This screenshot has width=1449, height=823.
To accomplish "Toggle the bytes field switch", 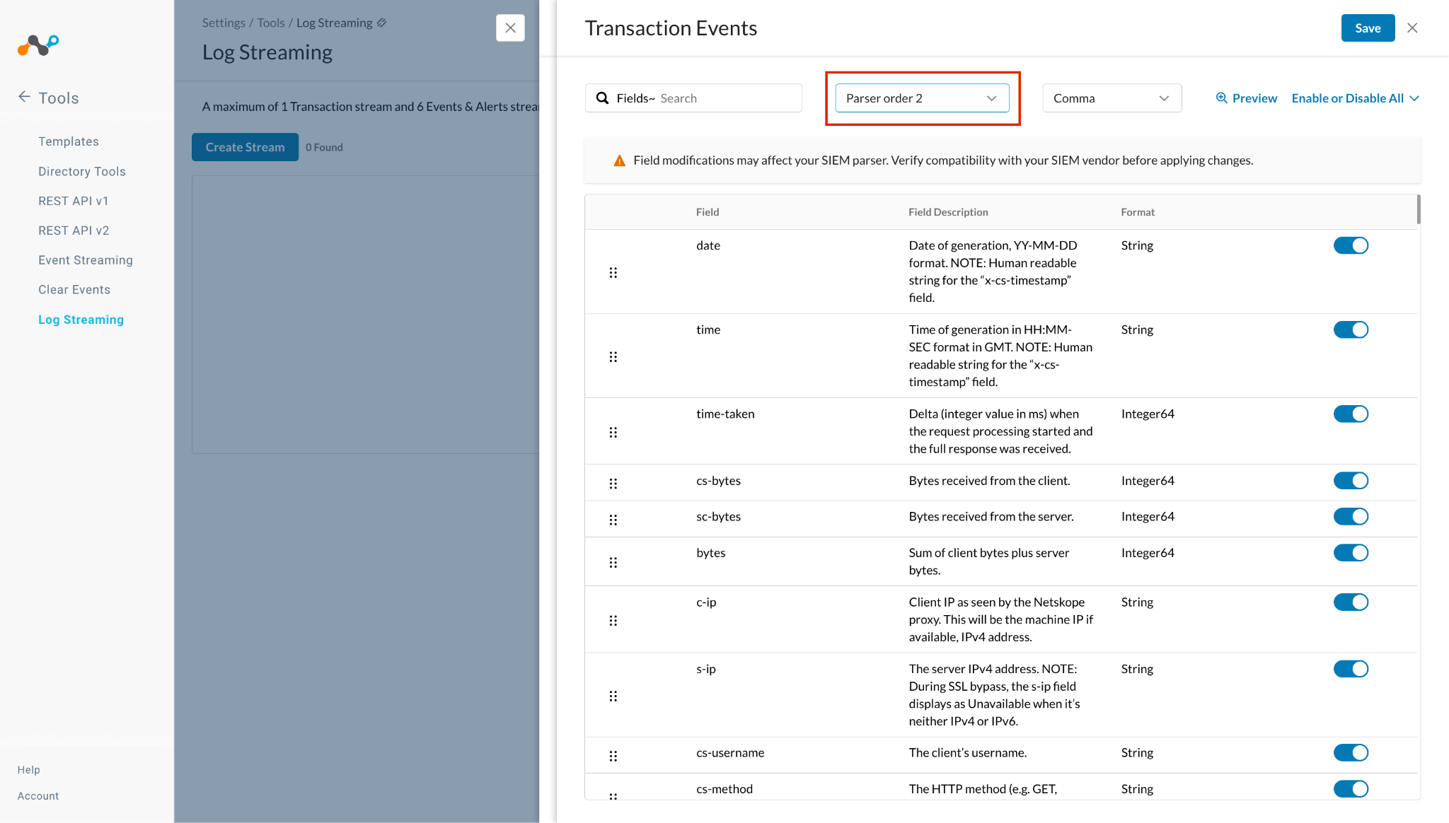I will tap(1351, 553).
